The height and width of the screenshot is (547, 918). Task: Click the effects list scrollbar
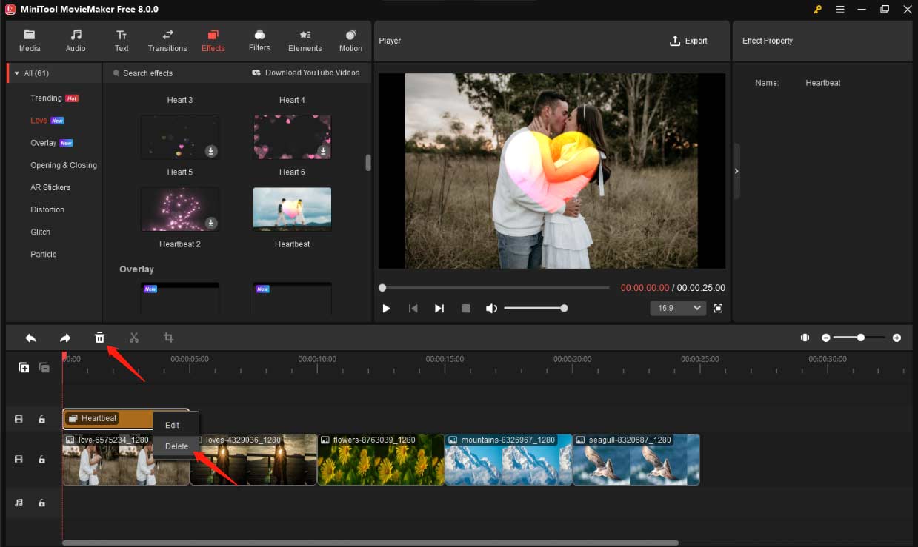coord(368,163)
